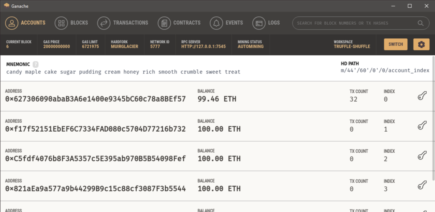The width and height of the screenshot is (435, 212).
Task: Click the Ganache logo in title bar
Action: click(x=6, y=6)
